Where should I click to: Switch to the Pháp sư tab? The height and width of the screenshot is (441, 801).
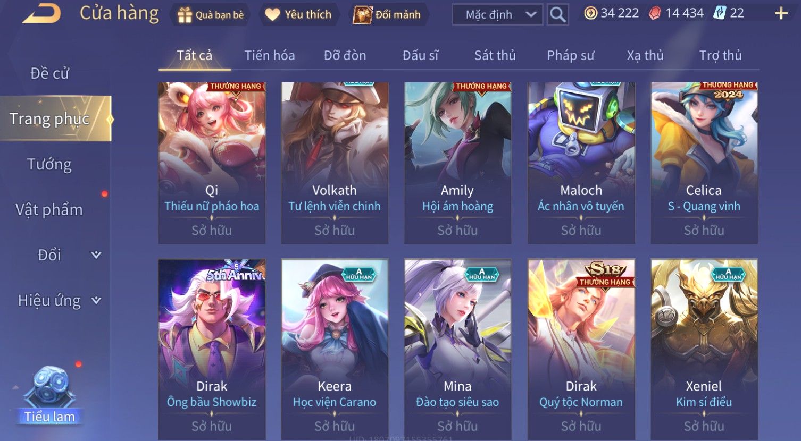click(x=570, y=55)
